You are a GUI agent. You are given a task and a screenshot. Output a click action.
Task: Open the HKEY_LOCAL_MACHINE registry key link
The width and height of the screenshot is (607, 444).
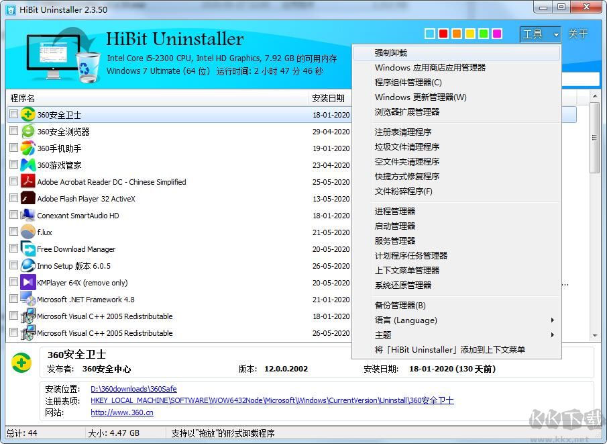pyautogui.click(x=272, y=400)
